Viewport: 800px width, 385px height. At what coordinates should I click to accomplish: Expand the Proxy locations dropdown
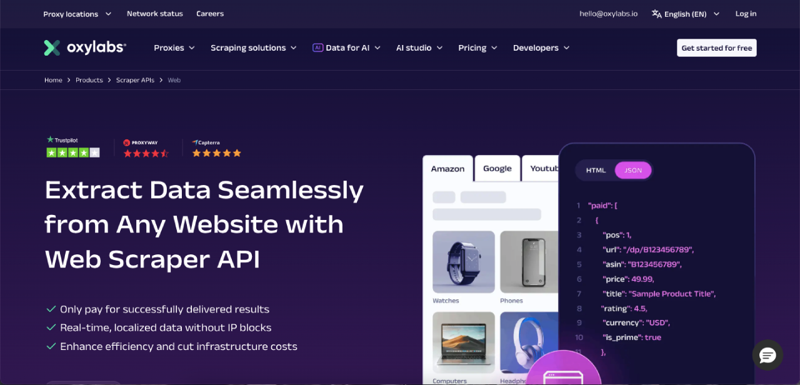[x=77, y=14]
